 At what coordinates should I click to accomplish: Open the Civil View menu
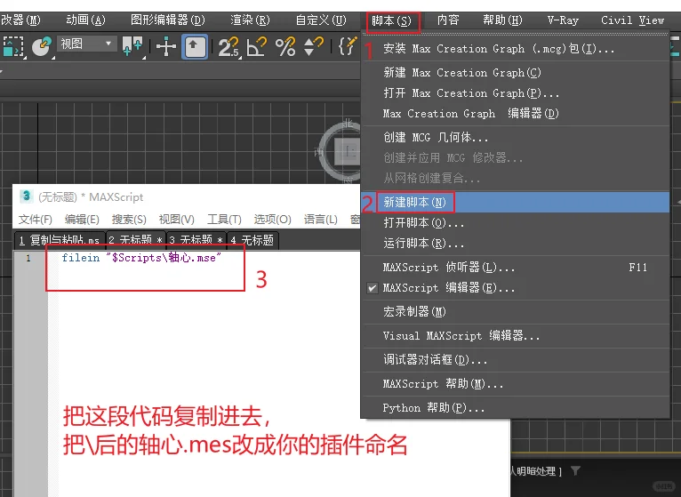tap(632, 20)
